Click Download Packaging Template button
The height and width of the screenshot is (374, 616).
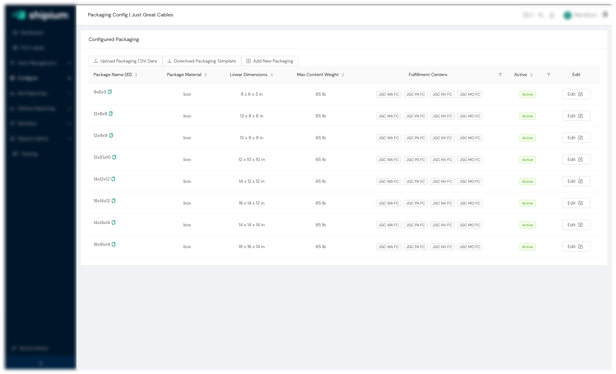[x=201, y=61]
